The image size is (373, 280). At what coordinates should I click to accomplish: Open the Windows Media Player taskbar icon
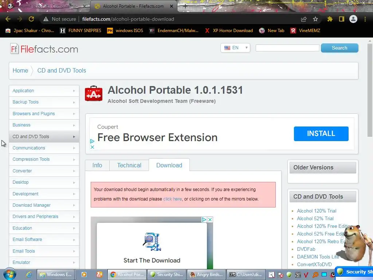click(x=84, y=275)
